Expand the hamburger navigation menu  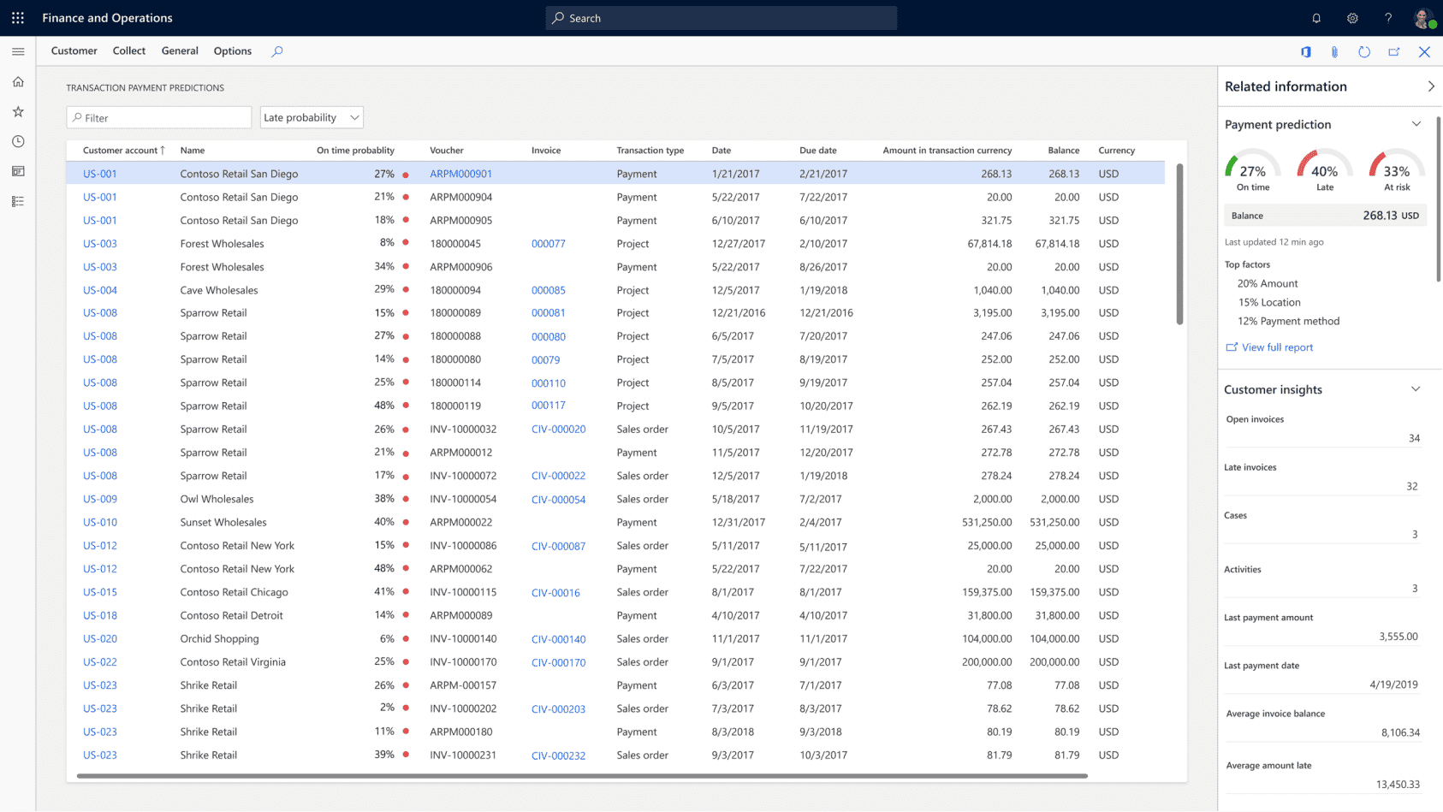[18, 51]
